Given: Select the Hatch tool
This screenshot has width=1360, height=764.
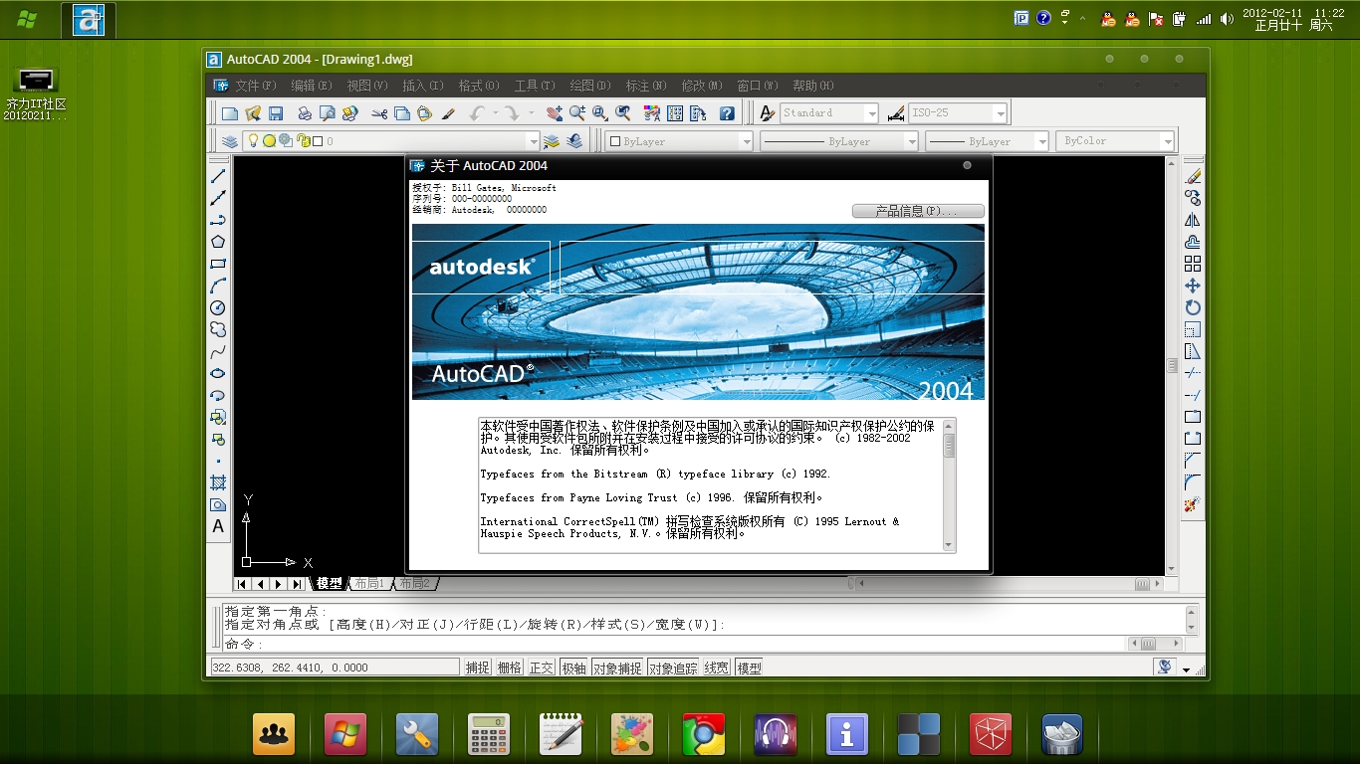Looking at the screenshot, I should [218, 482].
